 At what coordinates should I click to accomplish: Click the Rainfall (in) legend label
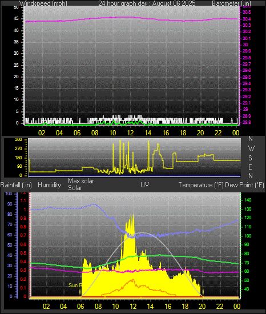coord(16,185)
